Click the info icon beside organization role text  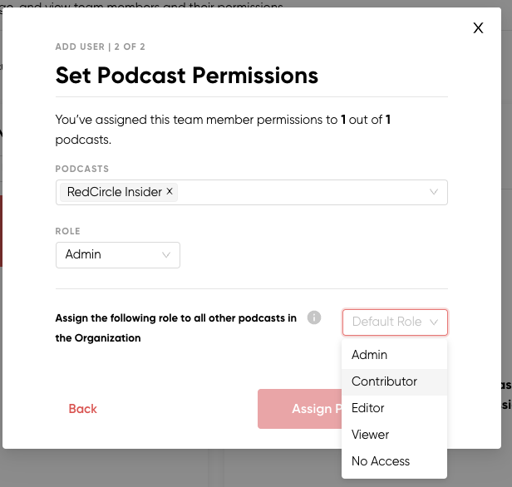point(314,317)
